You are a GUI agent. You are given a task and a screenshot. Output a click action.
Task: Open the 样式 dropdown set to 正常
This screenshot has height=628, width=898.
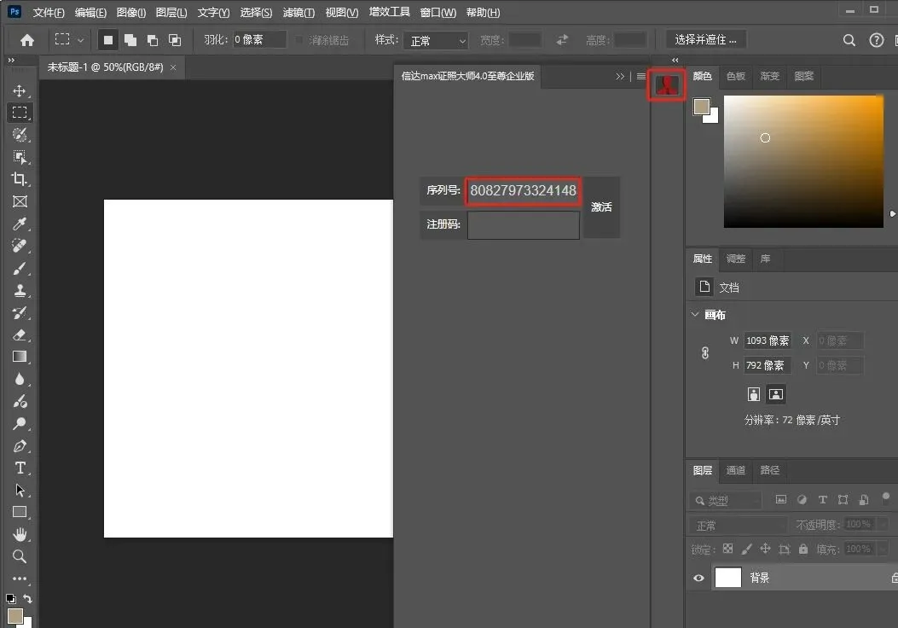click(438, 40)
